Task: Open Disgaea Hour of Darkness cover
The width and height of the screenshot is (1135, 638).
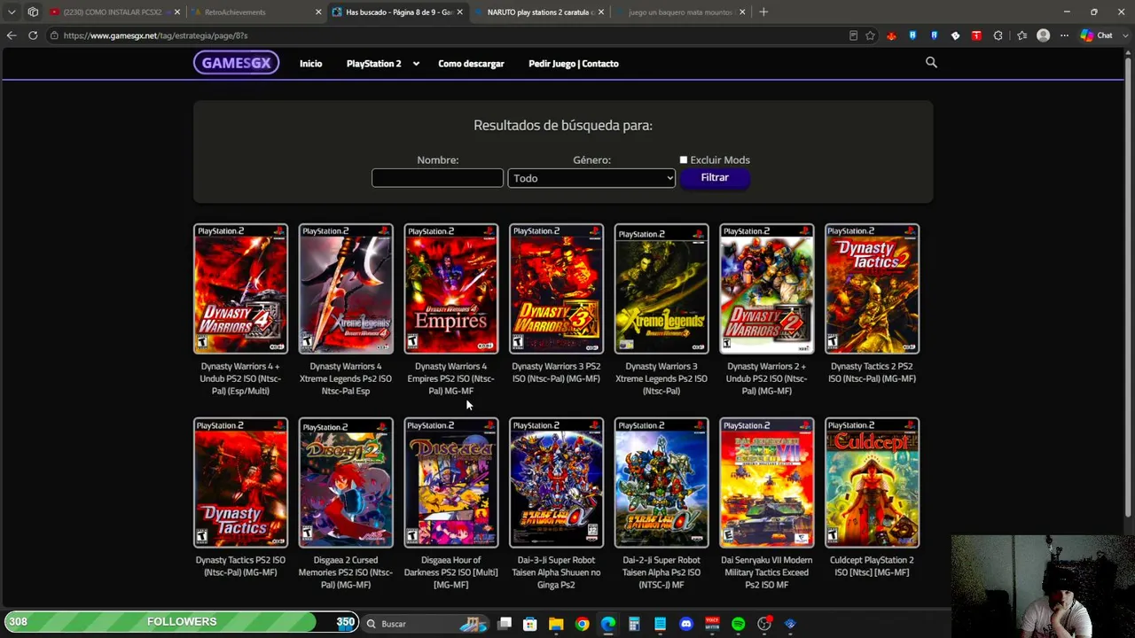Action: click(x=450, y=483)
